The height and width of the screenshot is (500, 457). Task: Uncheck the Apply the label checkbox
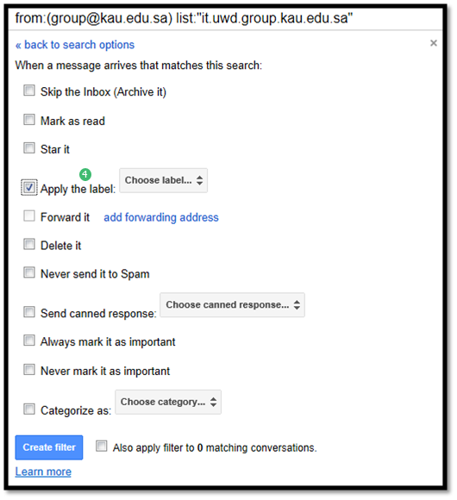click(x=29, y=188)
